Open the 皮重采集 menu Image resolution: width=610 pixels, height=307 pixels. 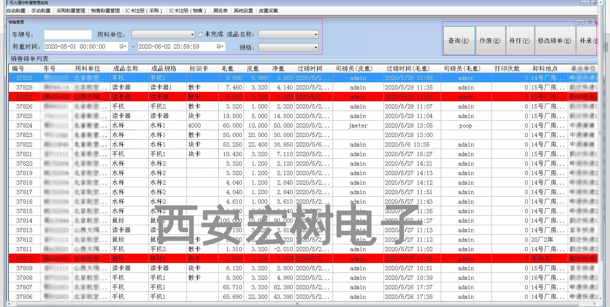point(268,10)
